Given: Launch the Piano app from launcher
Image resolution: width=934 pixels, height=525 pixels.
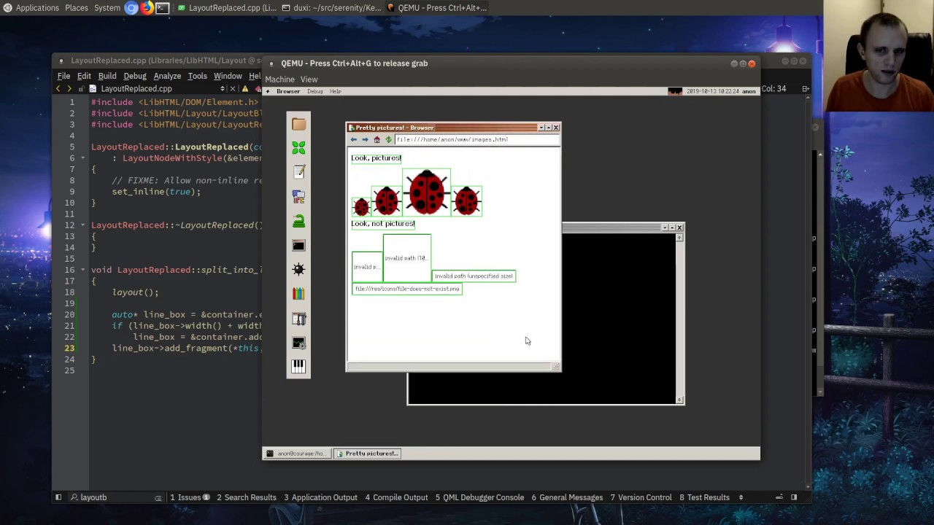Looking at the screenshot, I should [298, 366].
